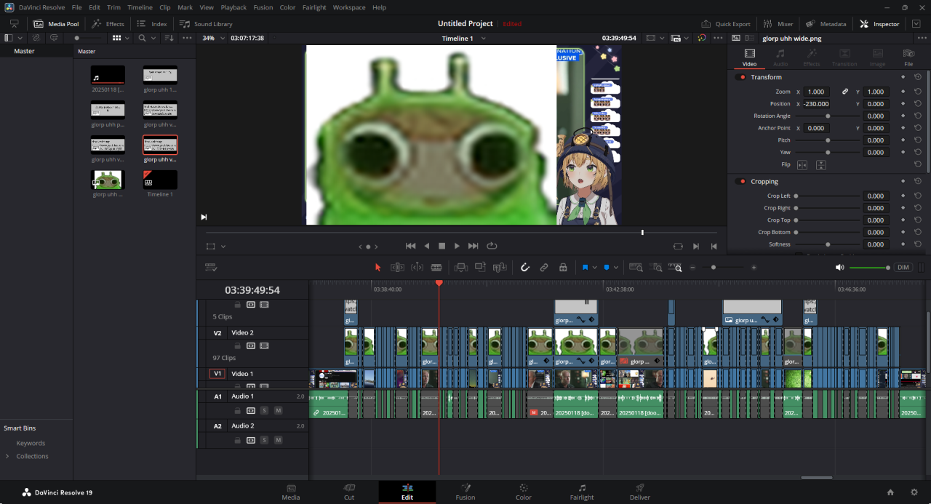Select the Blade edit mode tool
931x504 pixels.
coord(436,268)
